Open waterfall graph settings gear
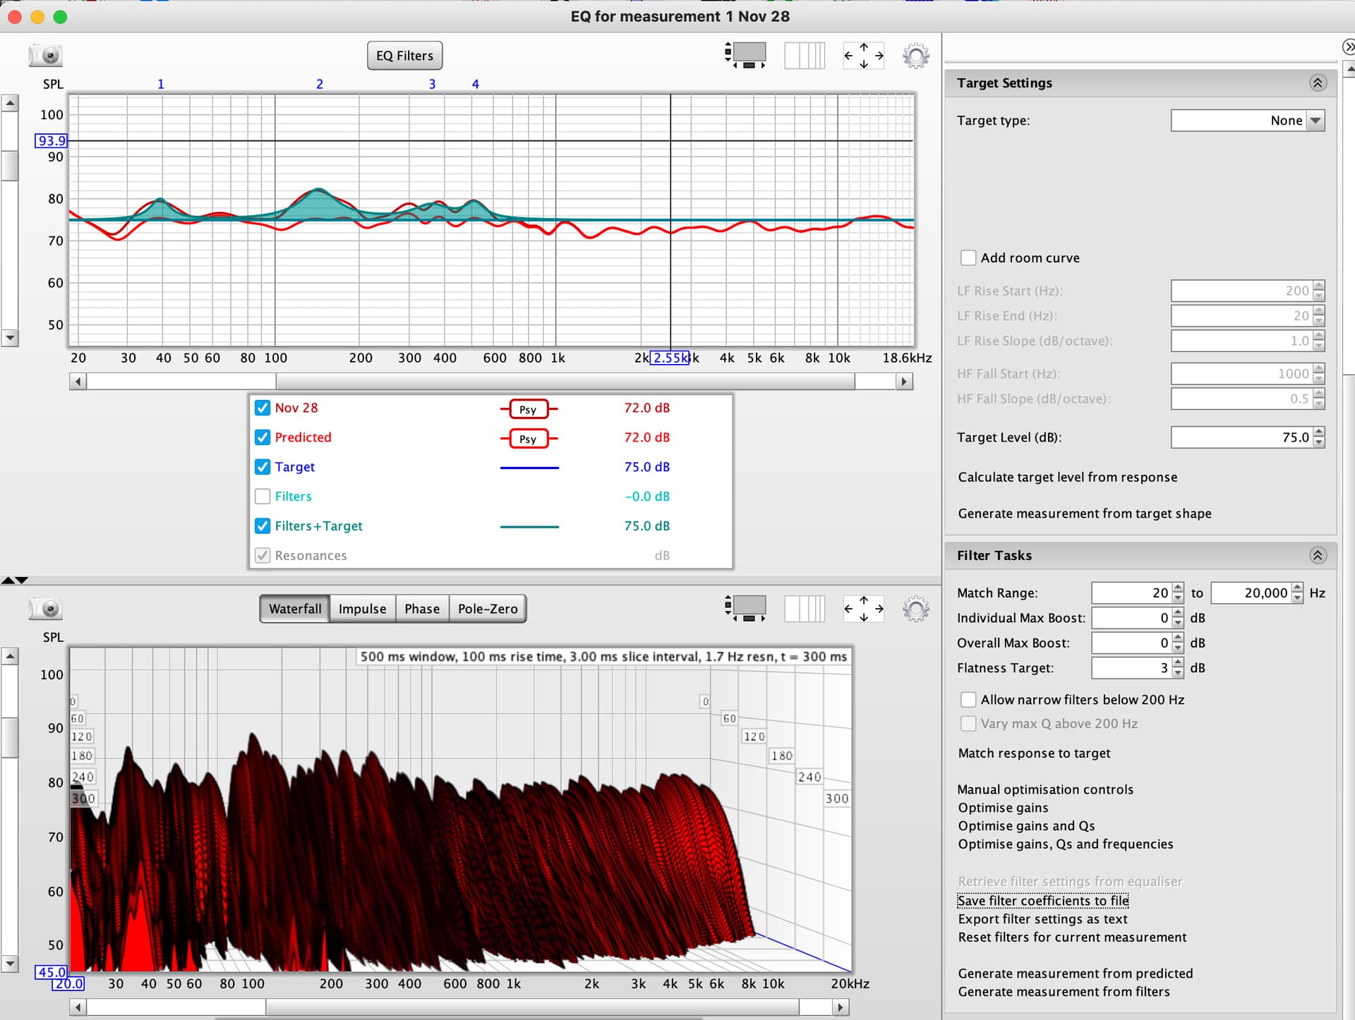This screenshot has height=1020, width=1355. [916, 608]
